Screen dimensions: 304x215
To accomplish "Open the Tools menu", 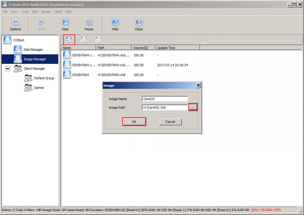I will tap(25, 12).
